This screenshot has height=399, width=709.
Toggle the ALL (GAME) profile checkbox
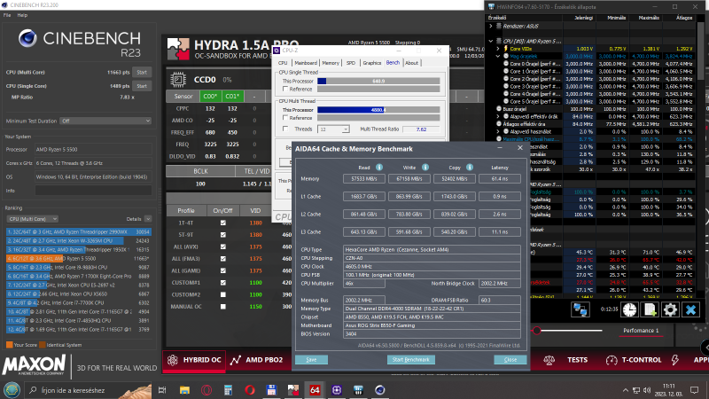223,270
